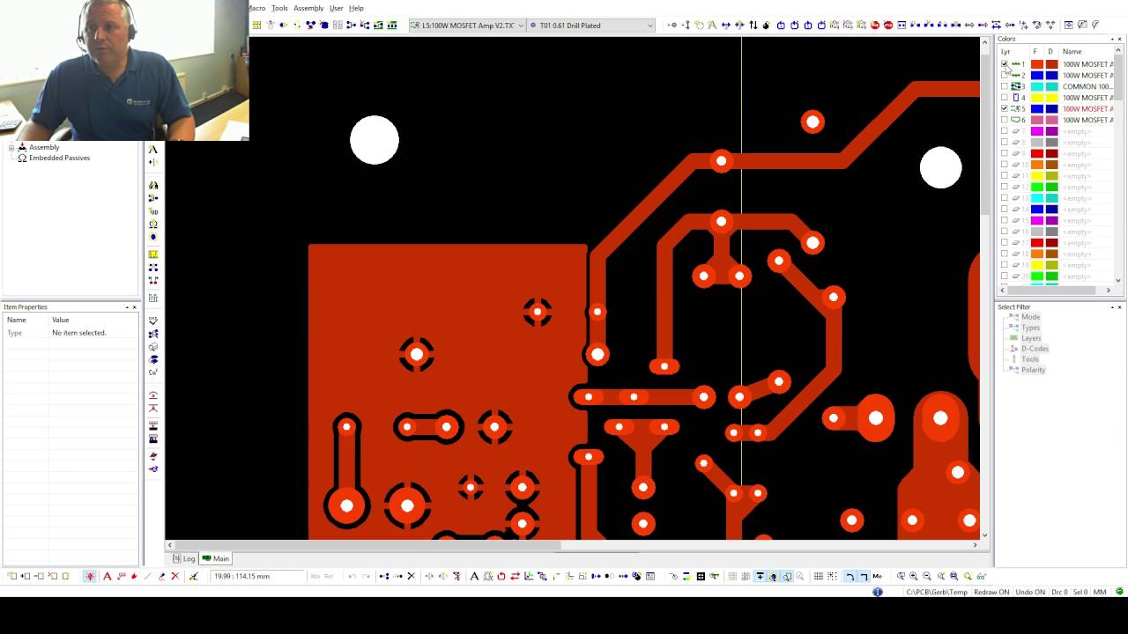Switch to the Main tab
Image resolution: width=1128 pixels, height=634 pixels.
pyautogui.click(x=216, y=558)
